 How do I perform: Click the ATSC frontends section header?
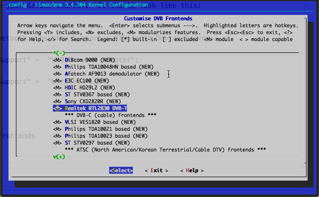tap(165, 150)
